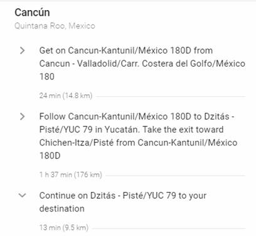Click the lone 180 line of first step
This screenshot has height=236, width=256.
(47, 77)
